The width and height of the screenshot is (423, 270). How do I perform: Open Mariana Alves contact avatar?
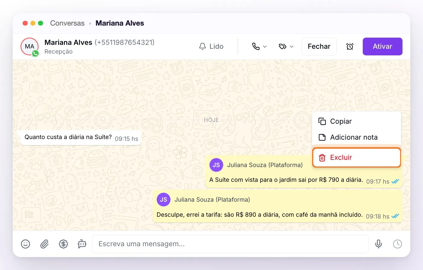pos(30,46)
